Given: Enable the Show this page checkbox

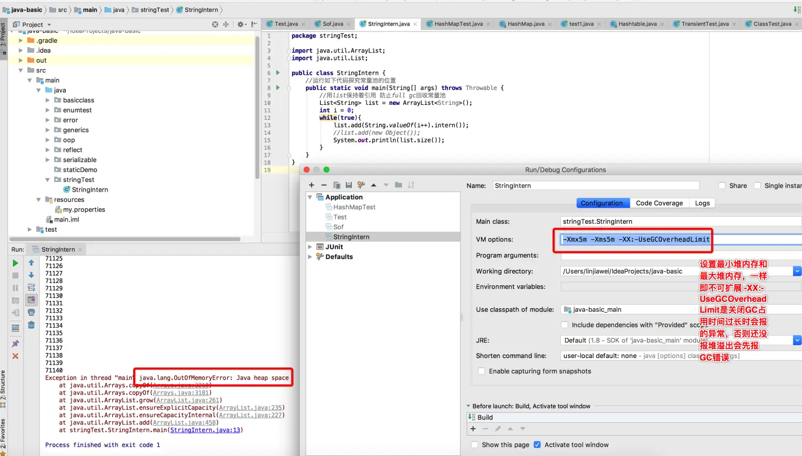Looking at the screenshot, I should tap(475, 445).
